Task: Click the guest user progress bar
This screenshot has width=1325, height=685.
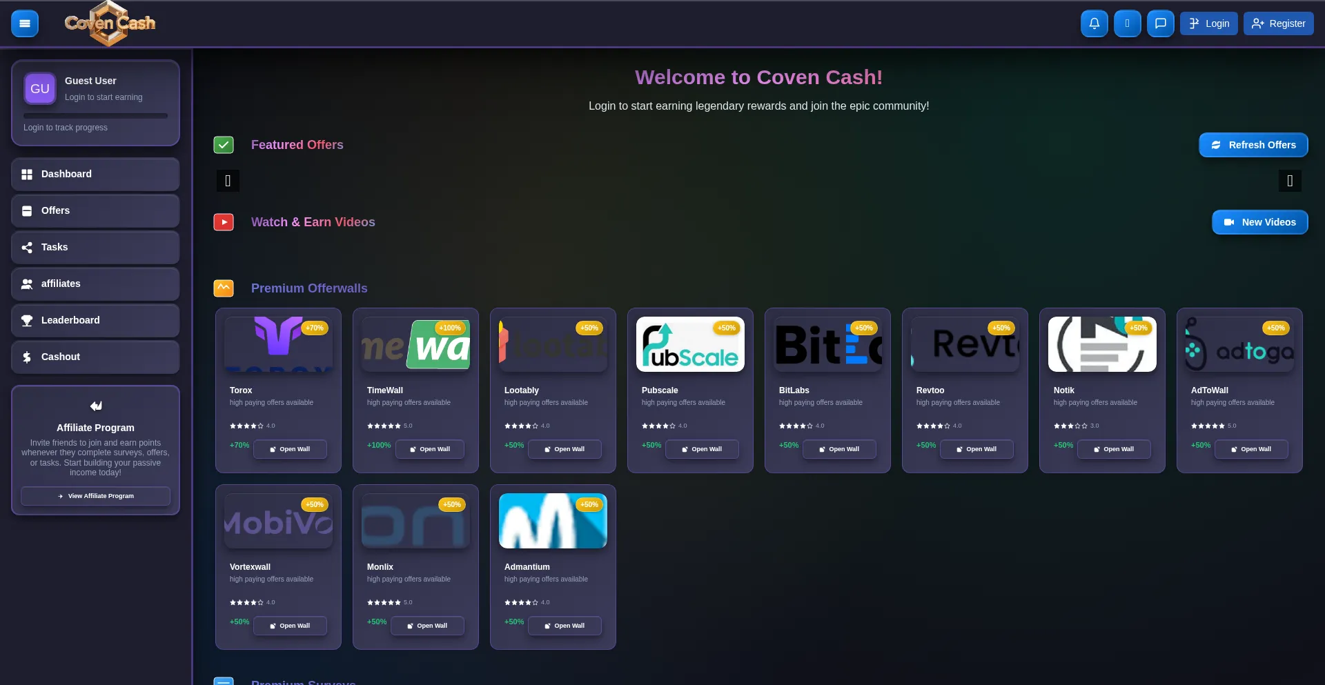Action: pyautogui.click(x=95, y=116)
